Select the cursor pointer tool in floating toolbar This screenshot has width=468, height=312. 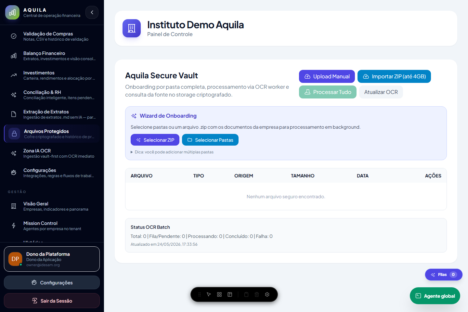click(x=209, y=294)
